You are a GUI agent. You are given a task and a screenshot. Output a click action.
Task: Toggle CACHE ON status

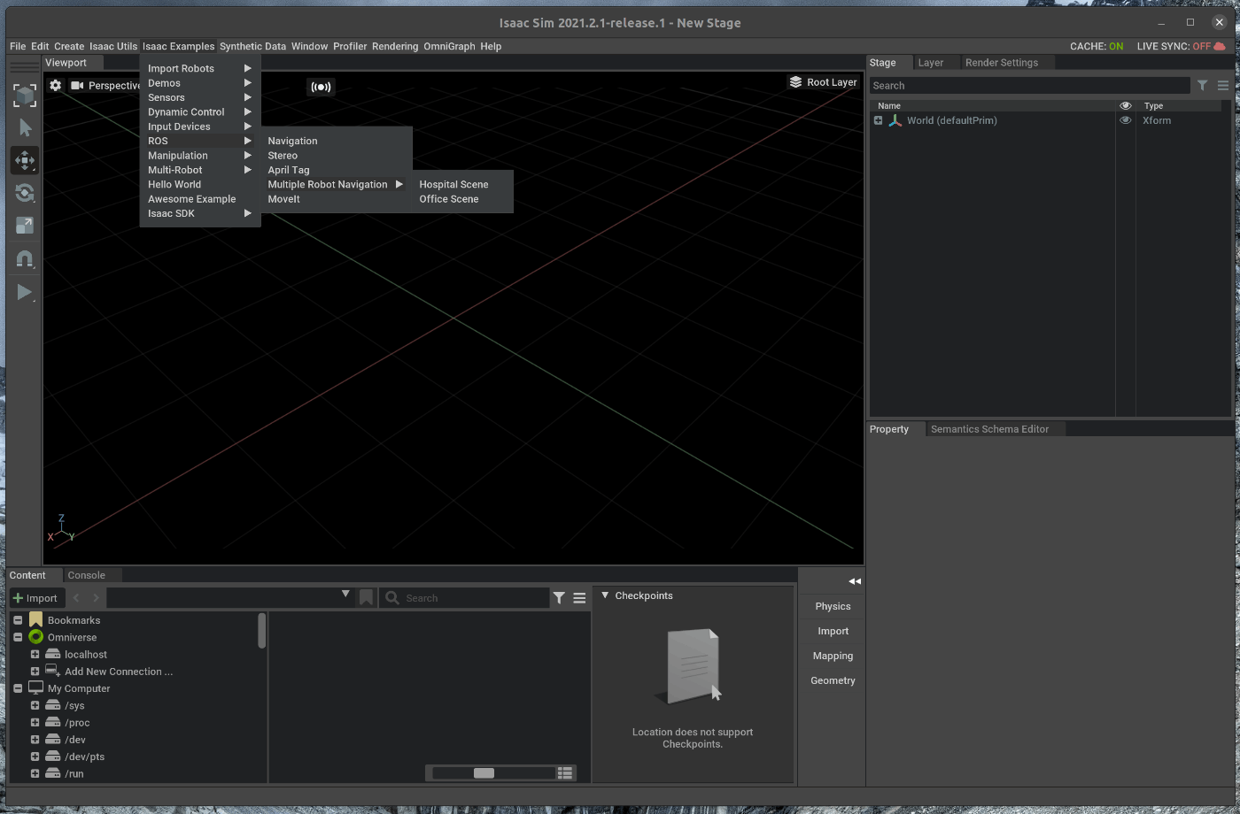(x=1097, y=46)
